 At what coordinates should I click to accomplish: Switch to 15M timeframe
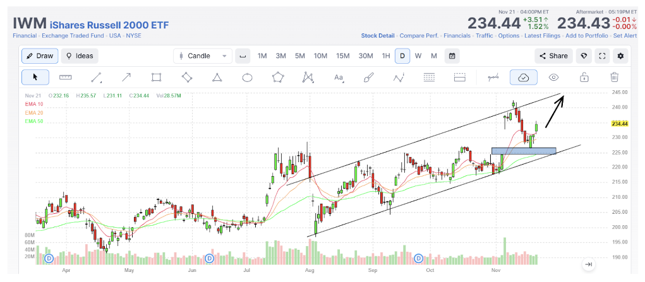click(342, 56)
